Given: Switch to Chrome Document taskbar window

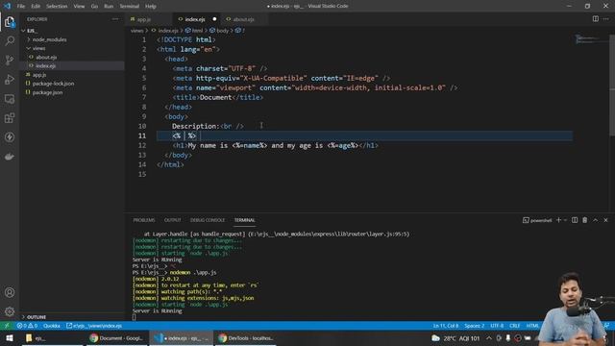Looking at the screenshot, I should tap(116, 338).
